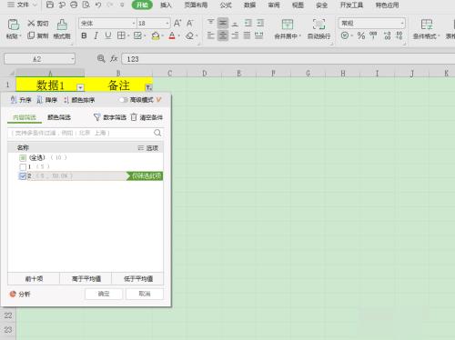Click the Above Average (高于平均值) button
This screenshot has width=455, height=340.
pos(86,279)
